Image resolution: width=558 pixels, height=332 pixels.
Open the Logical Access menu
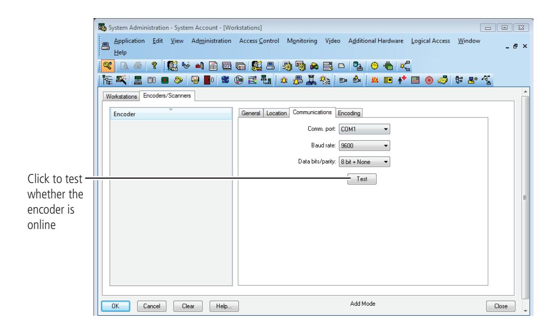[x=430, y=41]
